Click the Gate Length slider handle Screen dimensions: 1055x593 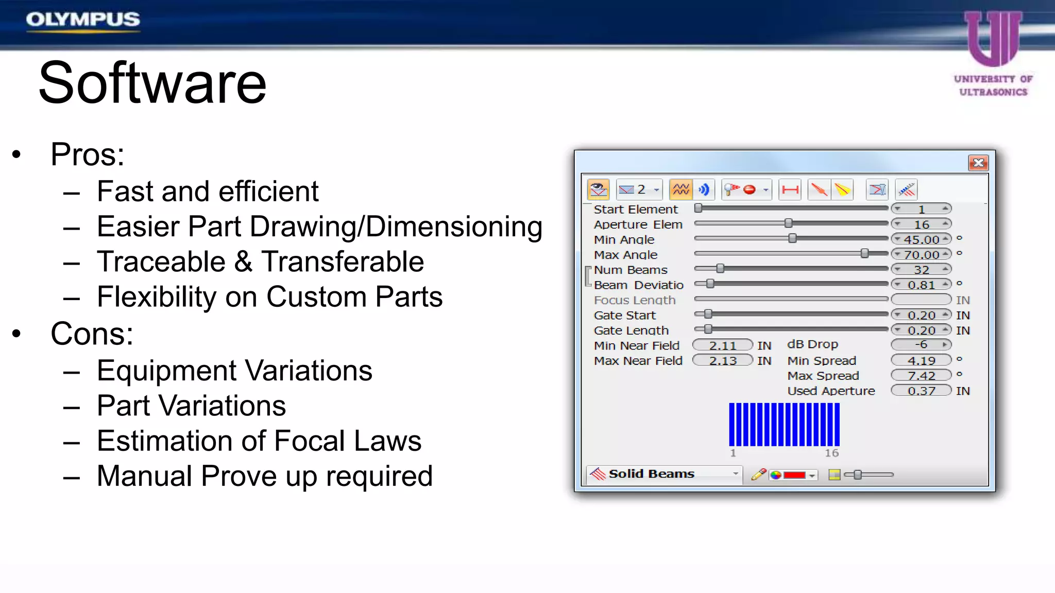click(x=708, y=329)
